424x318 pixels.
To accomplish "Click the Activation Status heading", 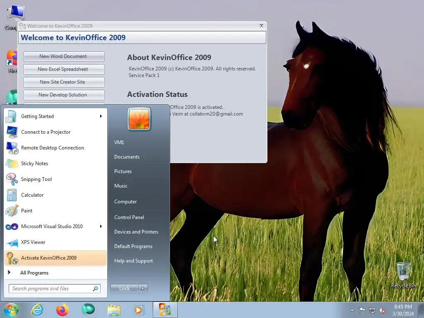I will (157, 94).
